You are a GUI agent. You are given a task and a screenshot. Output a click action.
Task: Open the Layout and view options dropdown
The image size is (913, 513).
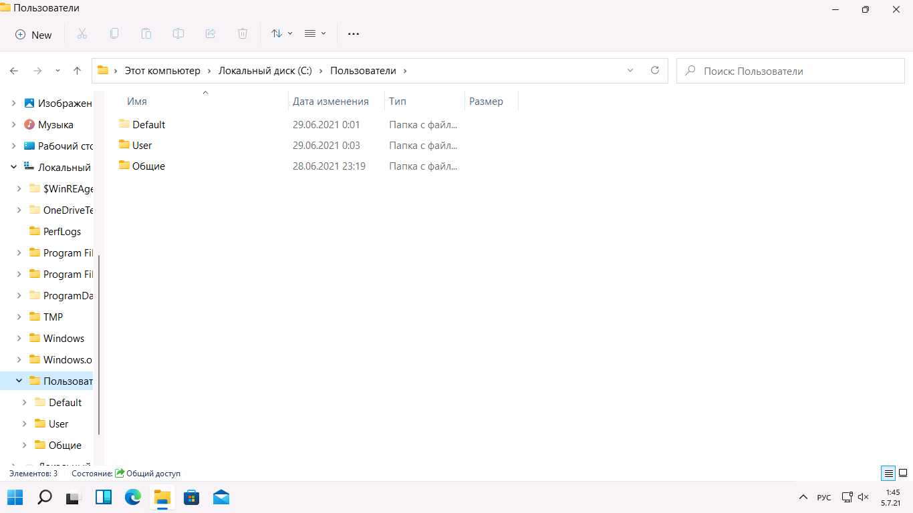point(315,33)
